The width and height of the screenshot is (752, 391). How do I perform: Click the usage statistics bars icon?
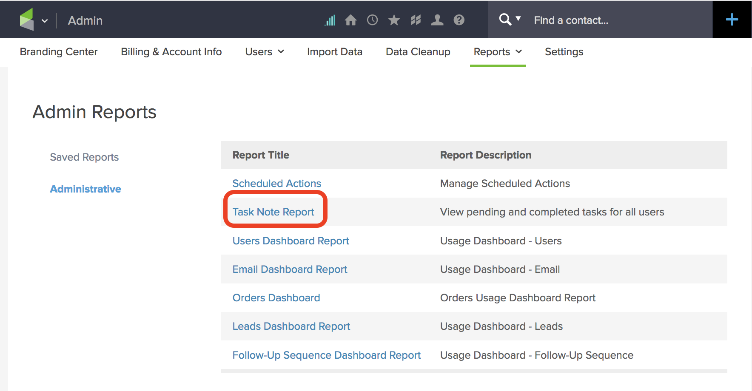click(x=330, y=20)
